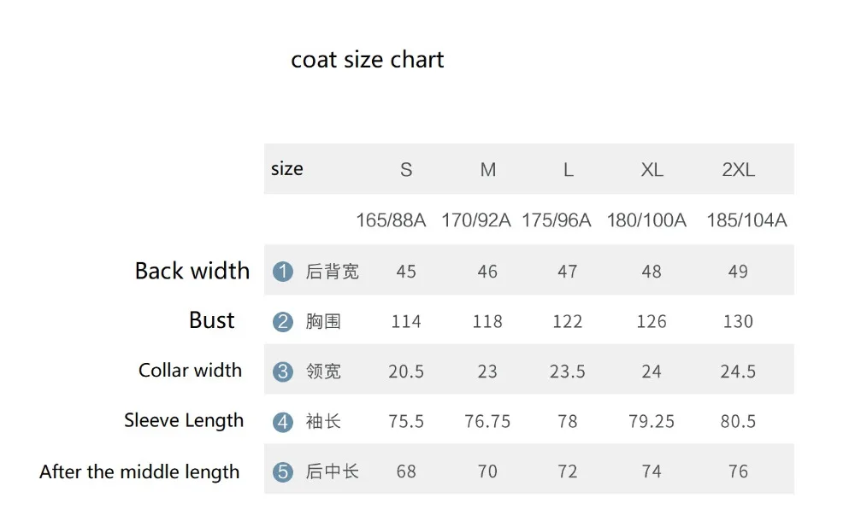Select the XL size column header
Image resolution: width=855 pixels, height=521 pixels.
pos(652,170)
